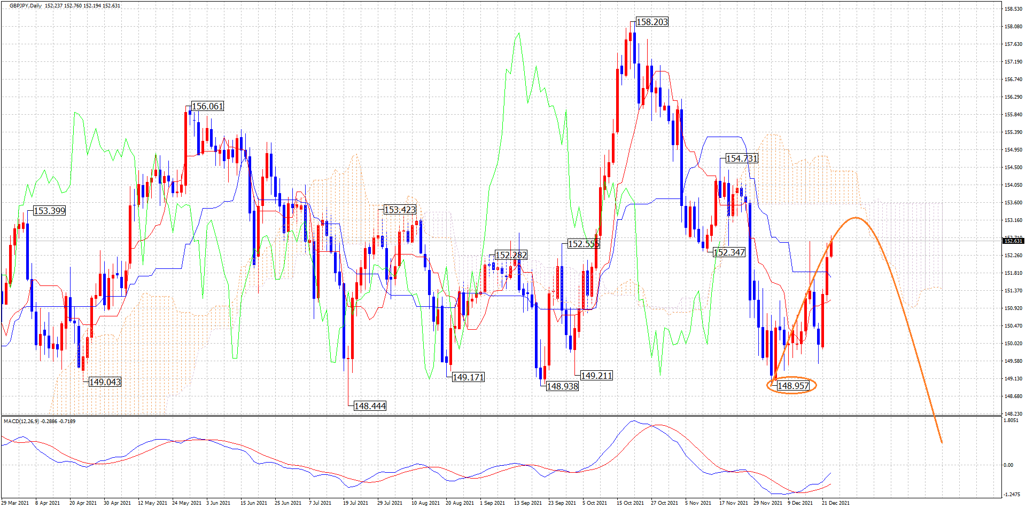This screenshot has width=1026, height=509.
Task: Click the 152.347 price label
Action: [x=729, y=252]
